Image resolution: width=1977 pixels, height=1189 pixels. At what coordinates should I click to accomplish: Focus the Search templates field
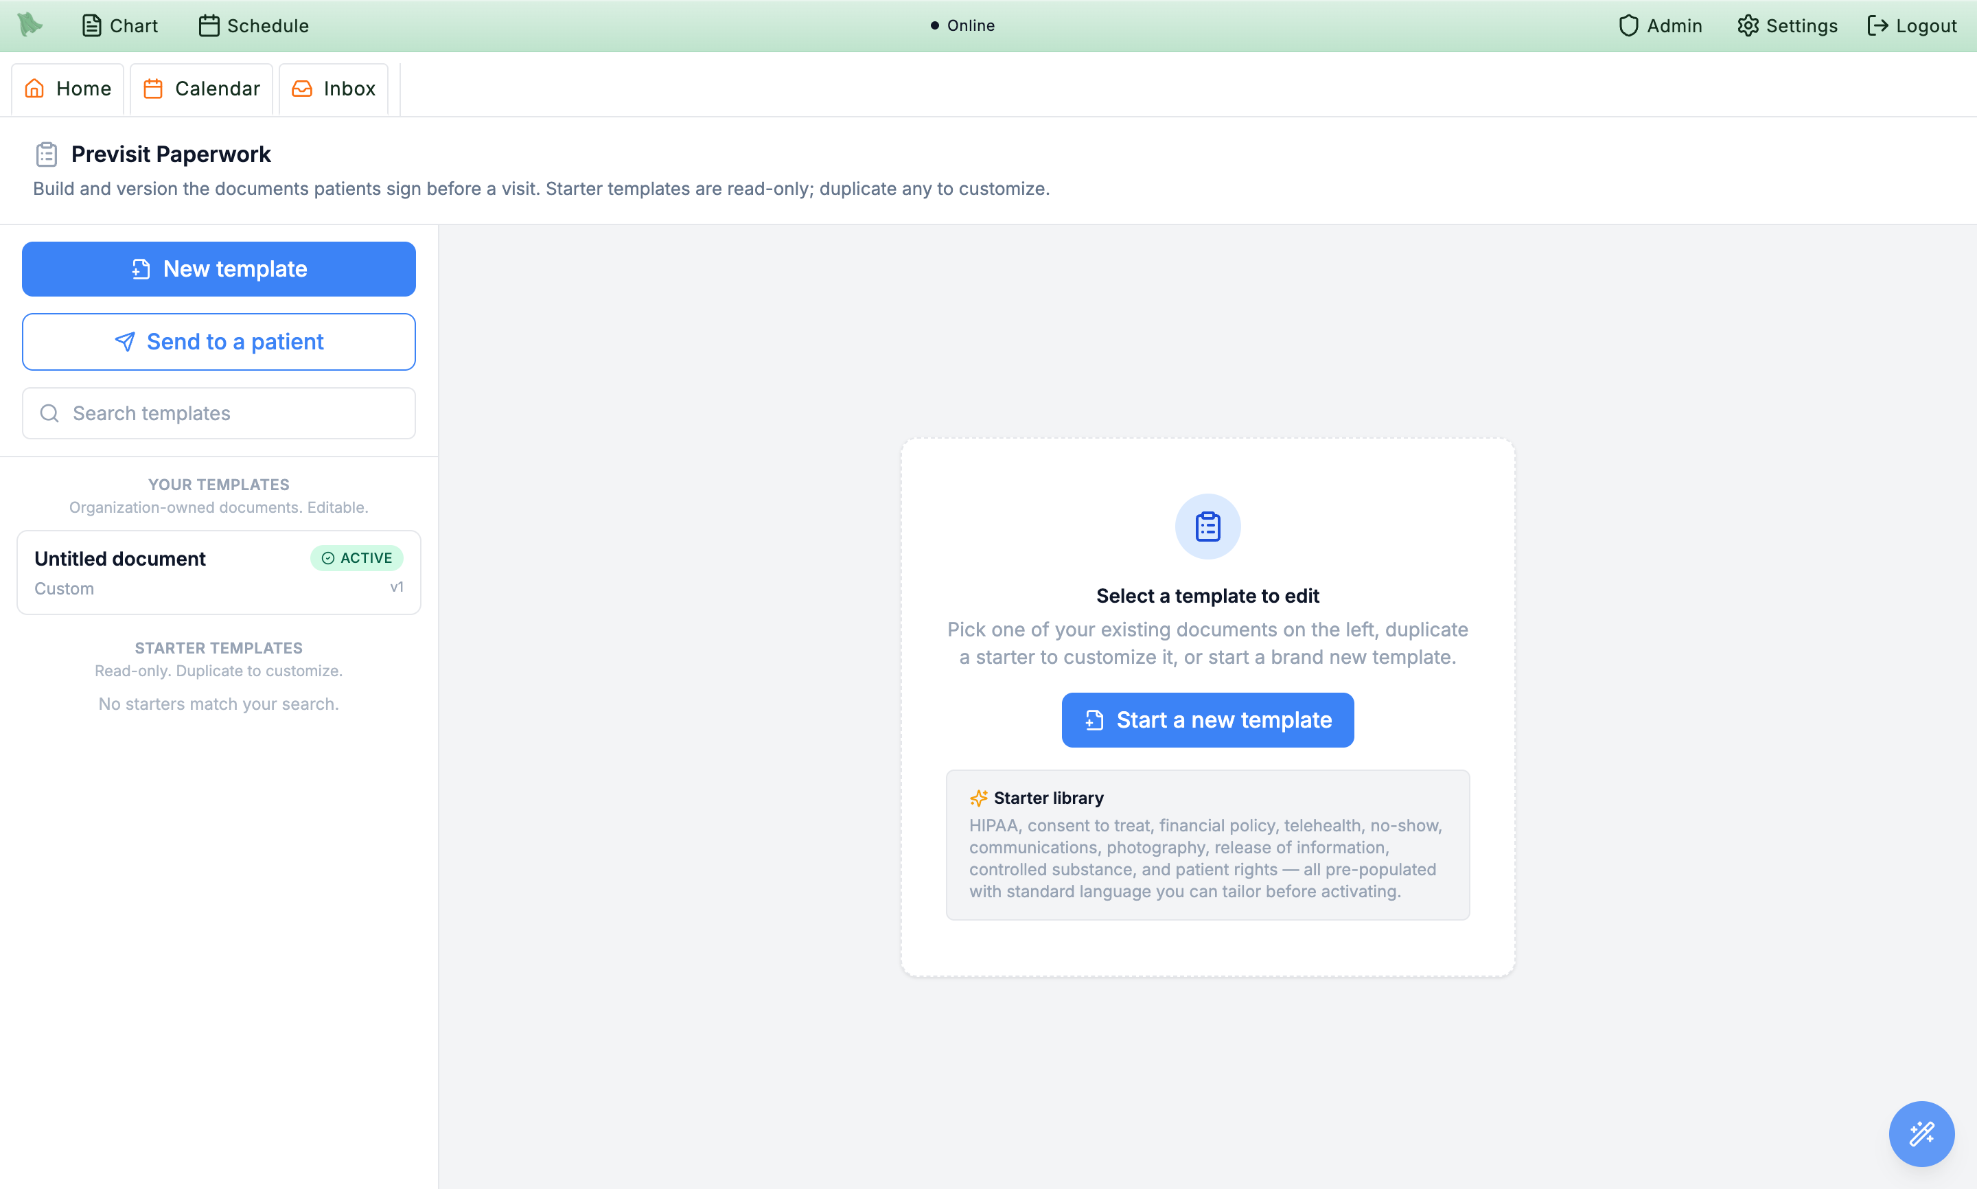(x=219, y=413)
